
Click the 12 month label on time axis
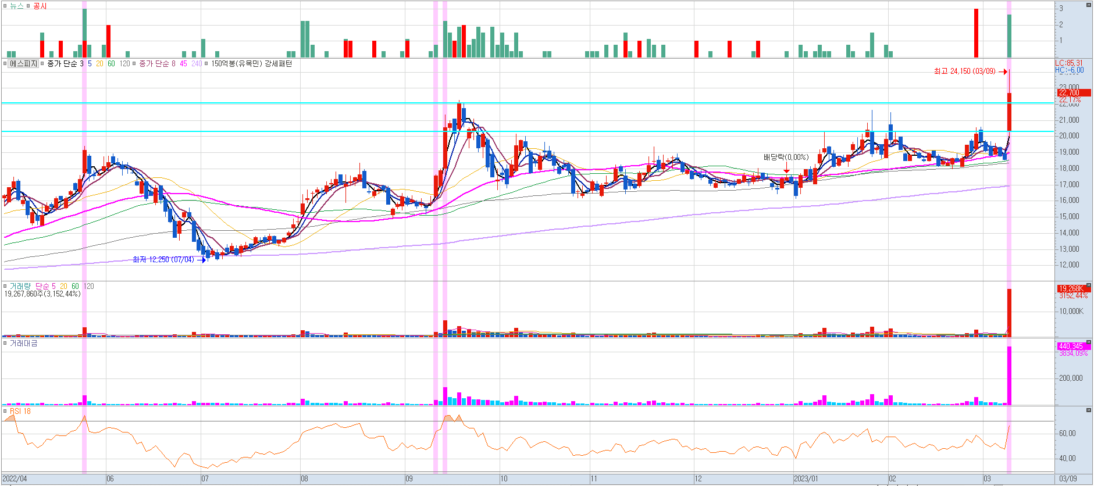coord(698,479)
